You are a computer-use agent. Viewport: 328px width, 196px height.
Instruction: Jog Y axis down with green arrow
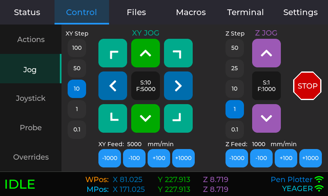[146, 118]
